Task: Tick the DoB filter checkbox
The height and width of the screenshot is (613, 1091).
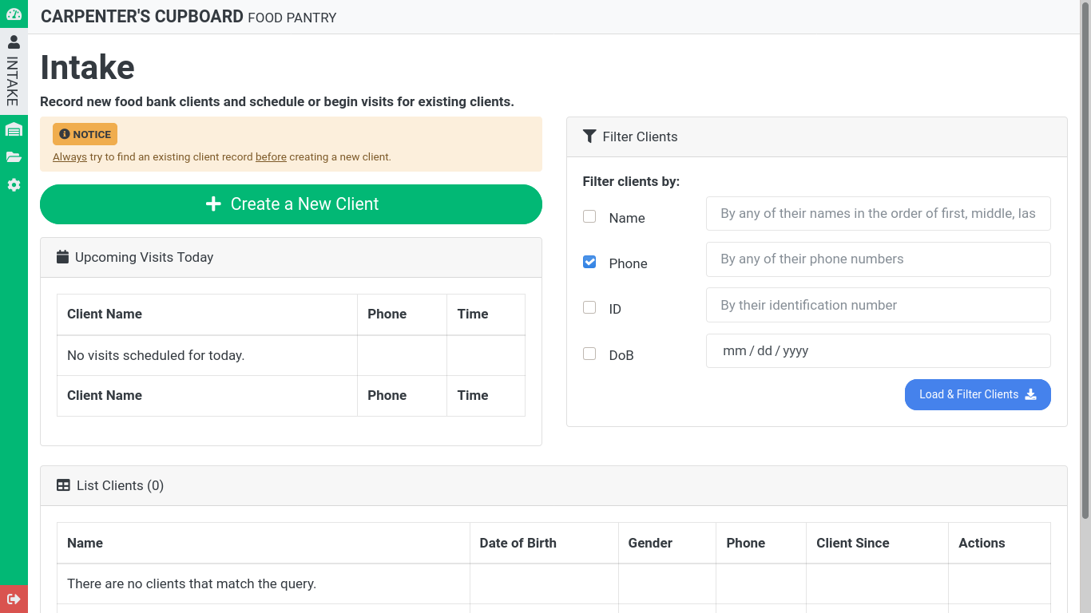Action: tap(589, 354)
